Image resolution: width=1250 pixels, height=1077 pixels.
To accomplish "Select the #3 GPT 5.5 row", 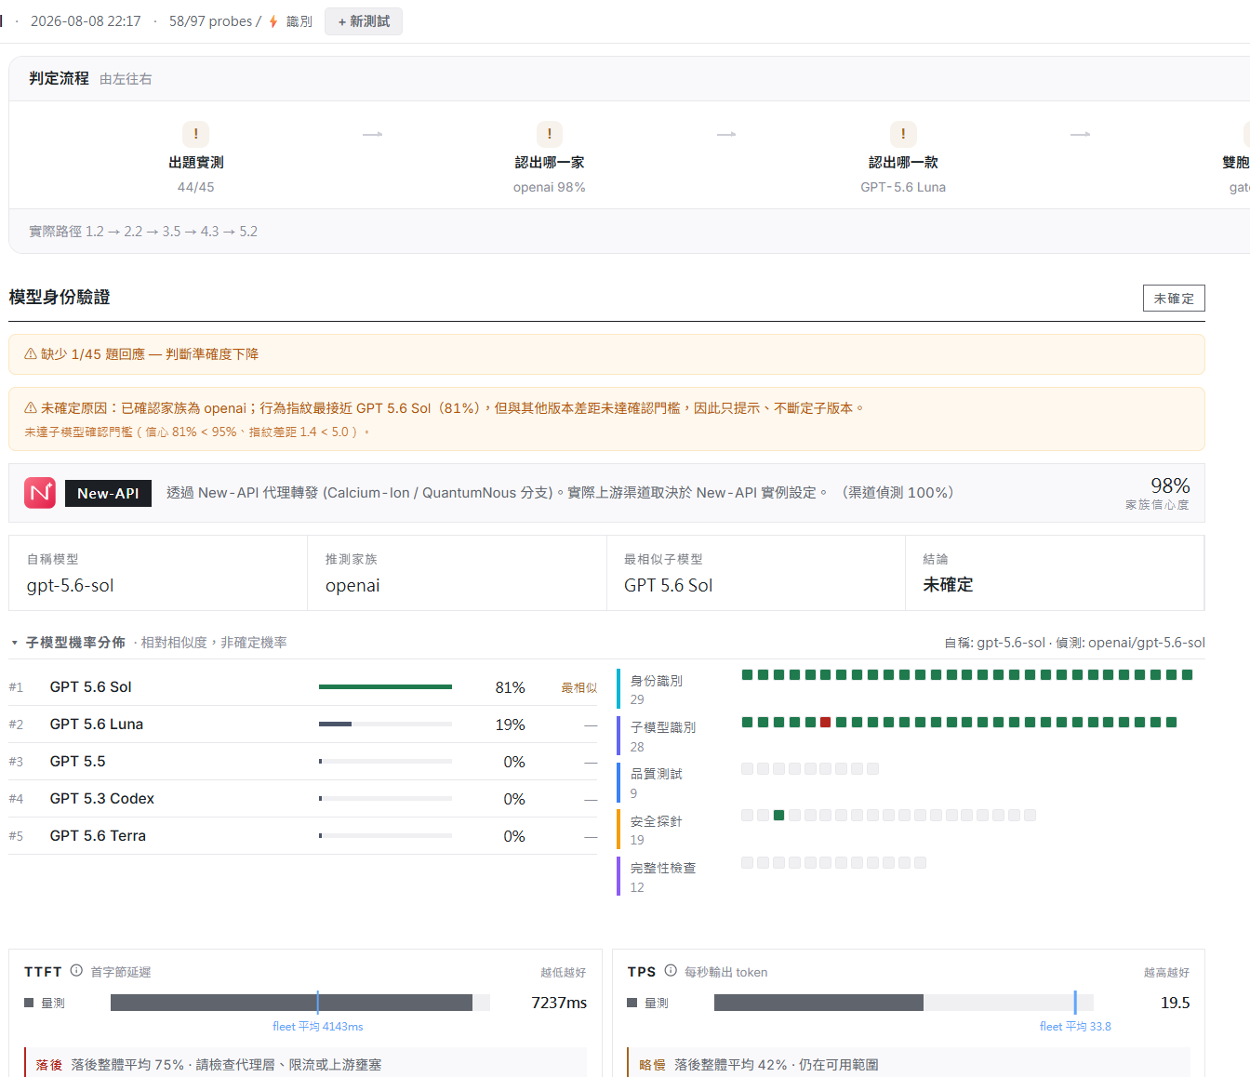I will (303, 762).
